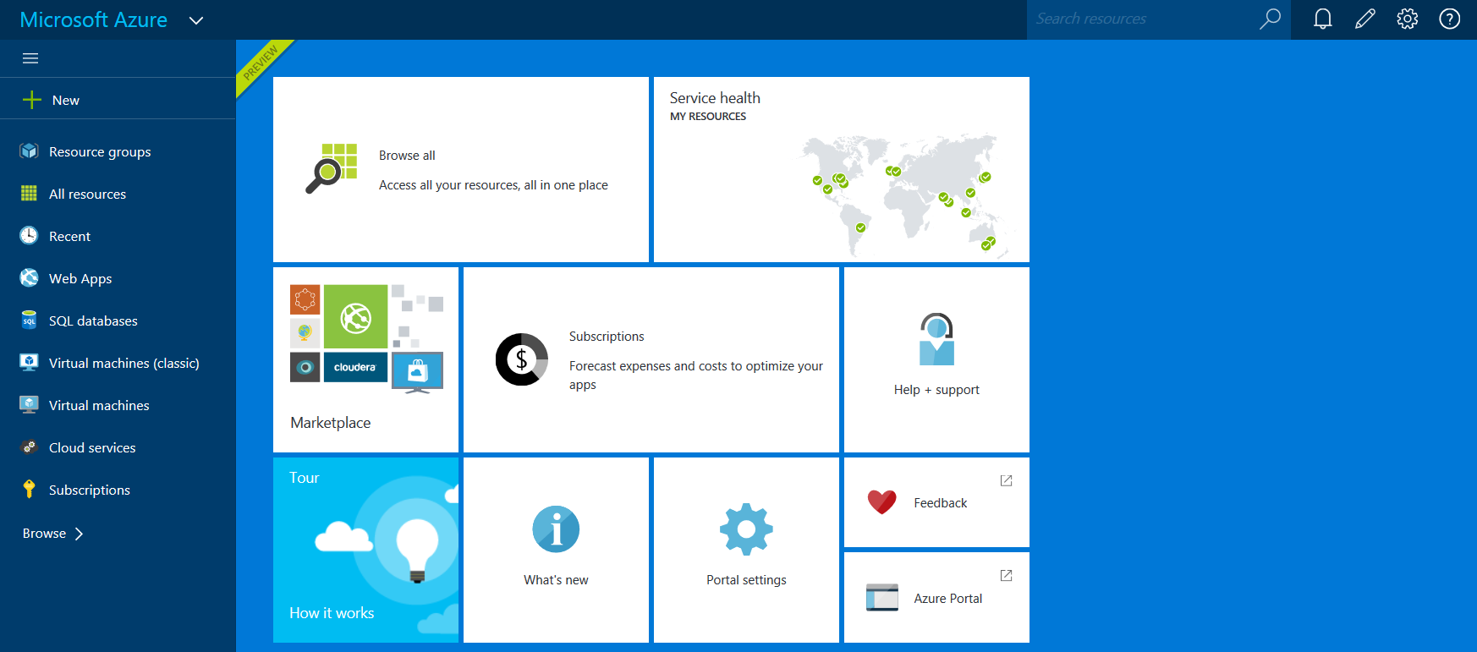
Task: Click the Microsoft Azure logo text
Action: tap(93, 19)
